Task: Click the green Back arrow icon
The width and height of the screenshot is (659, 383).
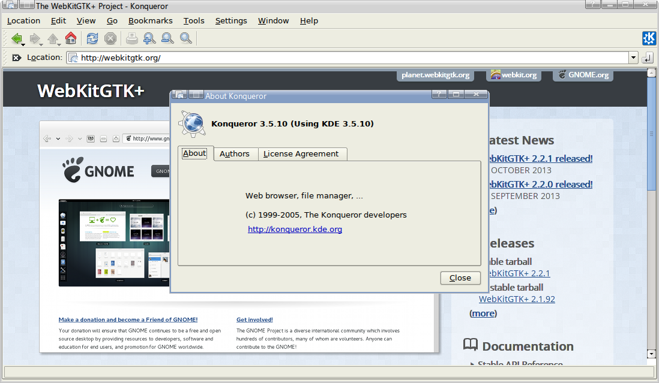Action: pyautogui.click(x=16, y=38)
